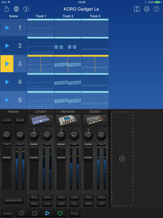Open Track 1 clip in scene 1
Screen dimensions: 163x218
click(x=41, y=28)
